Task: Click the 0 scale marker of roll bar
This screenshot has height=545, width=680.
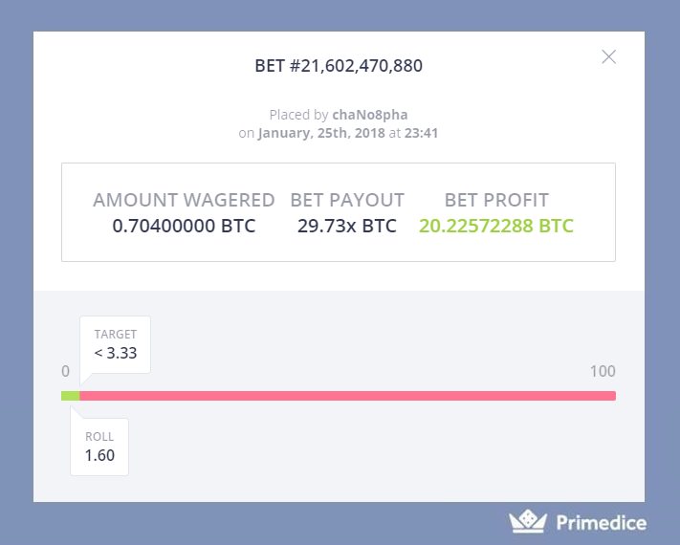Action: [x=65, y=371]
